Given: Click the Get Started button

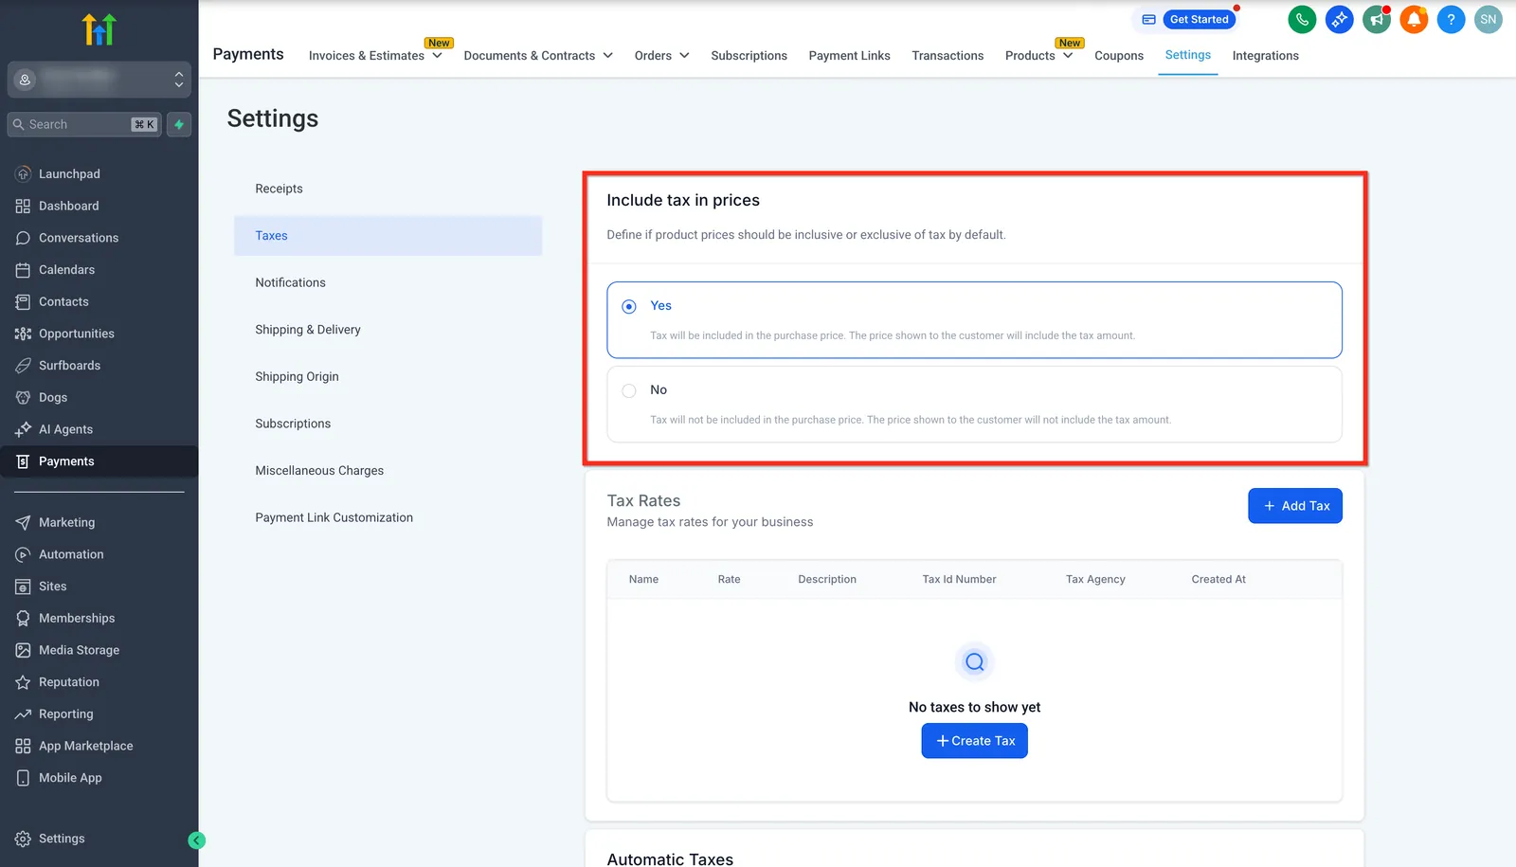Looking at the screenshot, I should click(x=1199, y=19).
